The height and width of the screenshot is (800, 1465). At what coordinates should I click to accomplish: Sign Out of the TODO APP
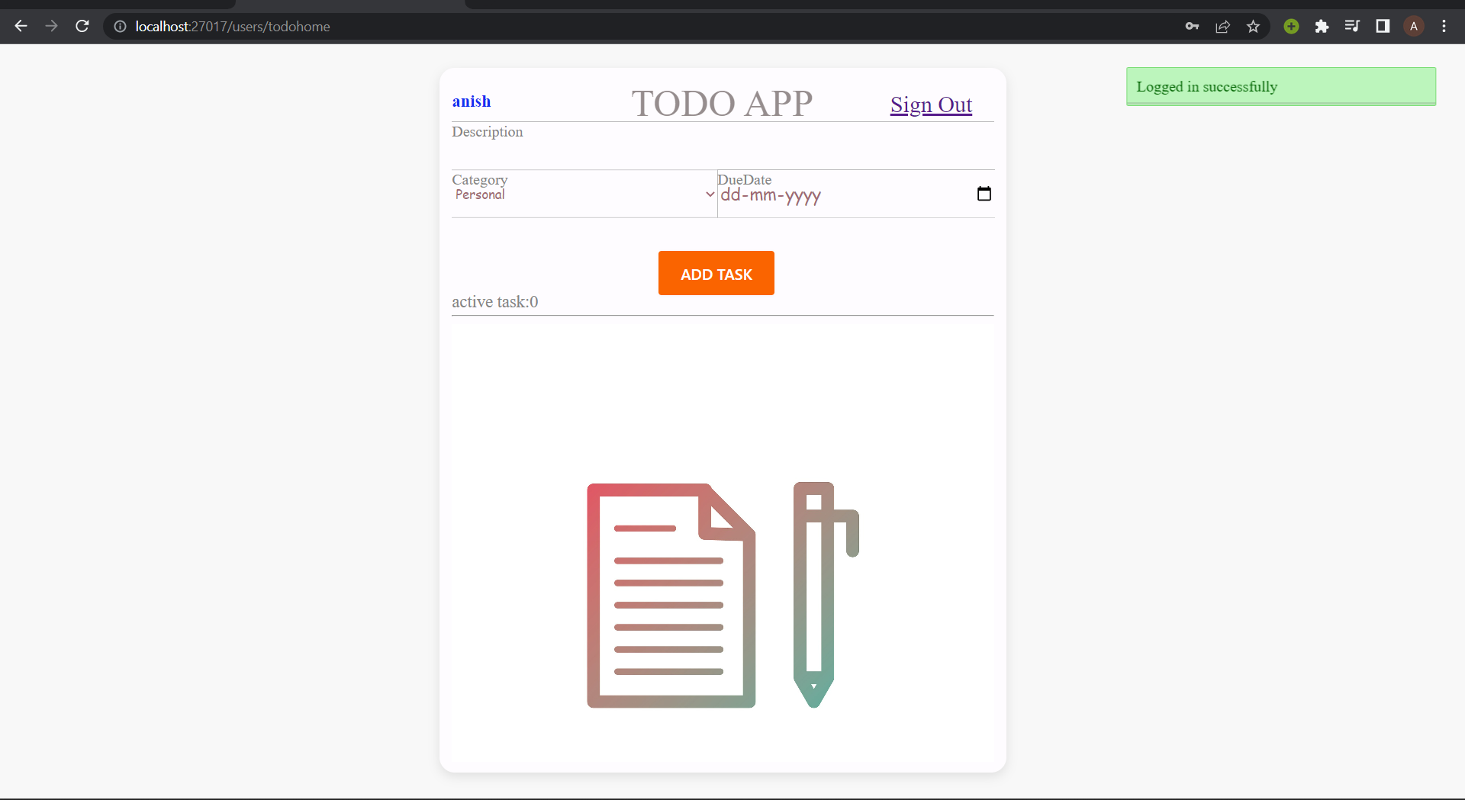(x=931, y=104)
